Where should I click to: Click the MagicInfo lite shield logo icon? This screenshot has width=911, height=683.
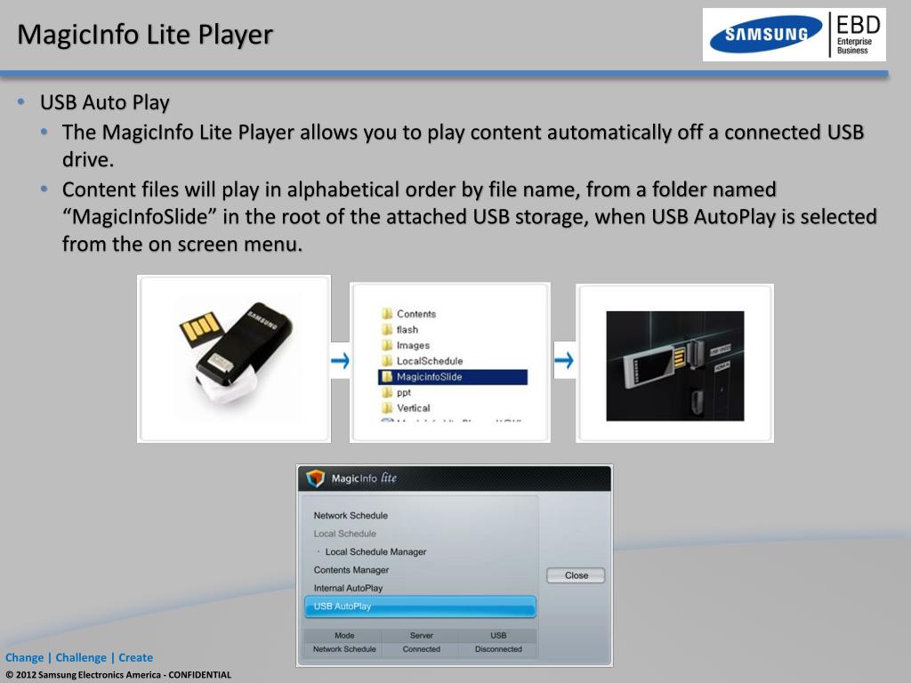tap(316, 478)
